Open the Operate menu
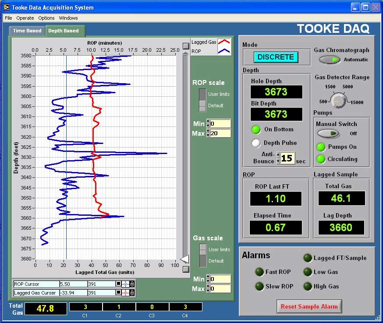Image resolution: width=383 pixels, height=323 pixels. tap(25, 18)
